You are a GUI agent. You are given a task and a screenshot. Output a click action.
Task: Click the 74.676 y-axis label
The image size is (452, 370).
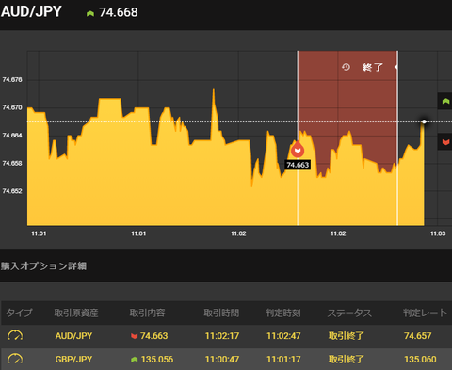pos(12,80)
